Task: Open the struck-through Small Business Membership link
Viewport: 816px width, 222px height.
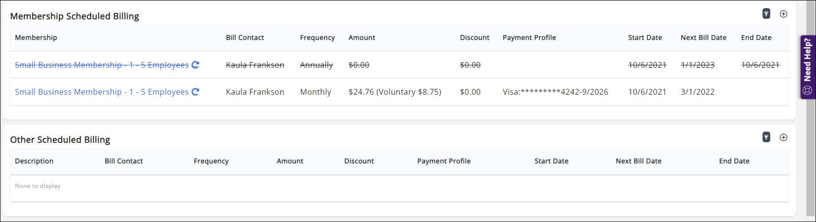Action: [x=102, y=65]
